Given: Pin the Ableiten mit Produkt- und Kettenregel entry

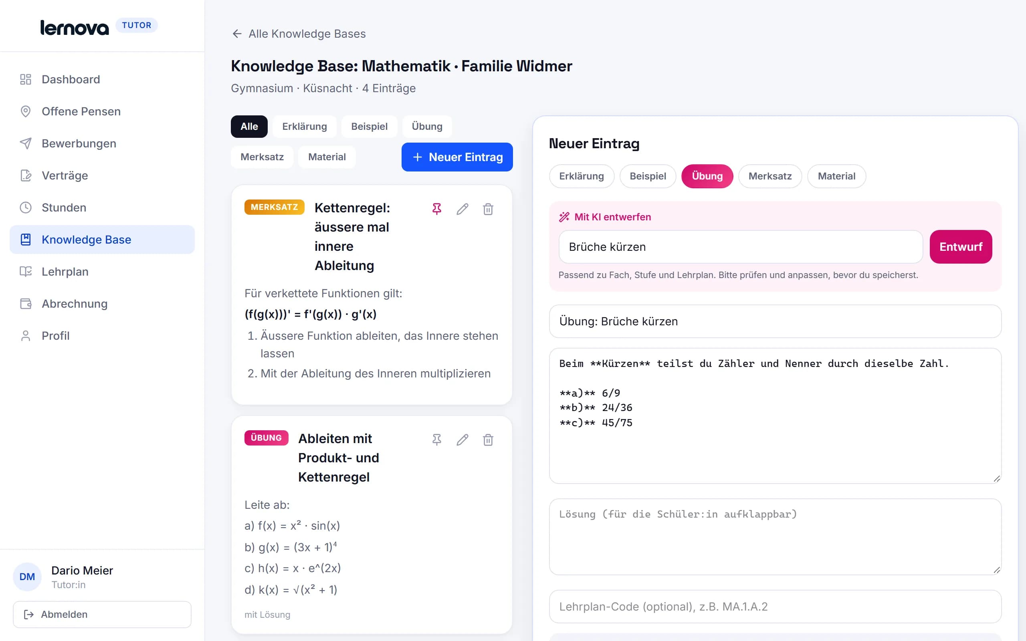Looking at the screenshot, I should tap(437, 439).
